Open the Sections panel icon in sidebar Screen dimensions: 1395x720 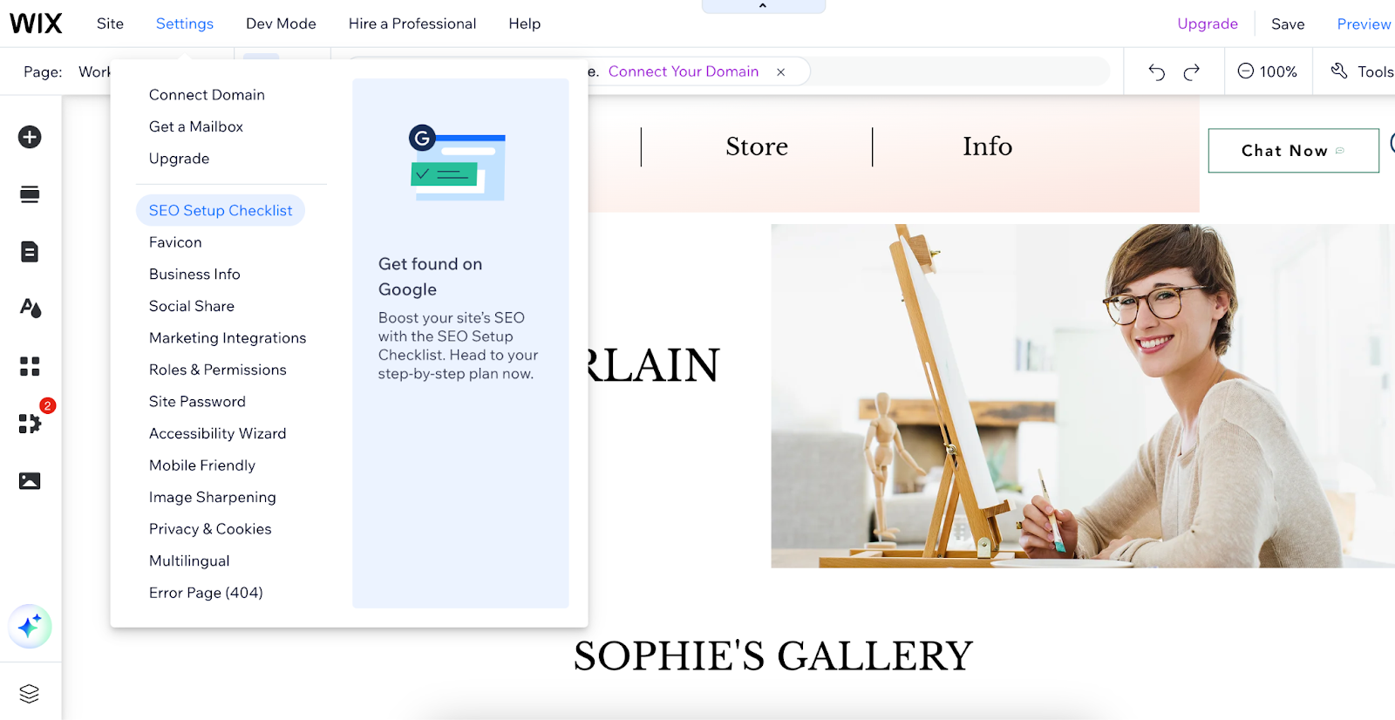pyautogui.click(x=30, y=194)
